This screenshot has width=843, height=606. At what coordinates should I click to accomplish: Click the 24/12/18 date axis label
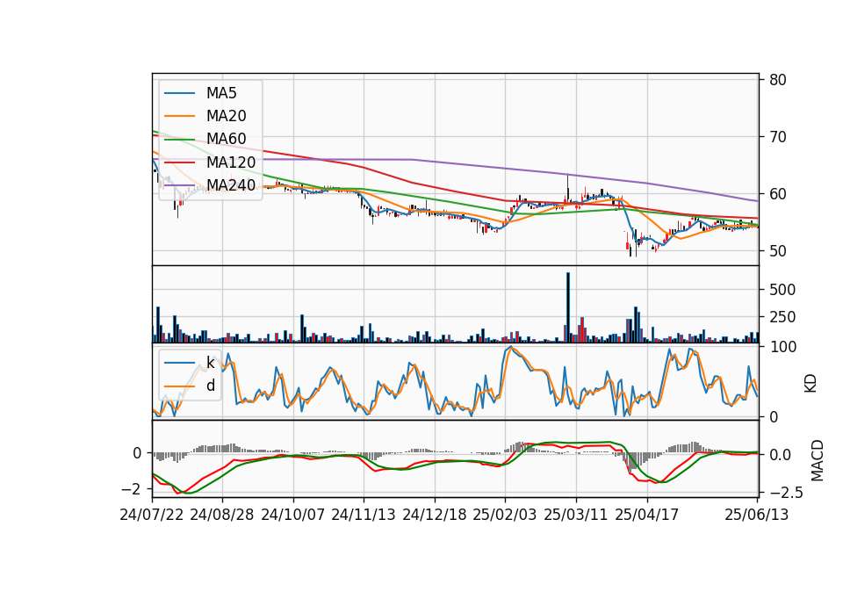pos(435,515)
